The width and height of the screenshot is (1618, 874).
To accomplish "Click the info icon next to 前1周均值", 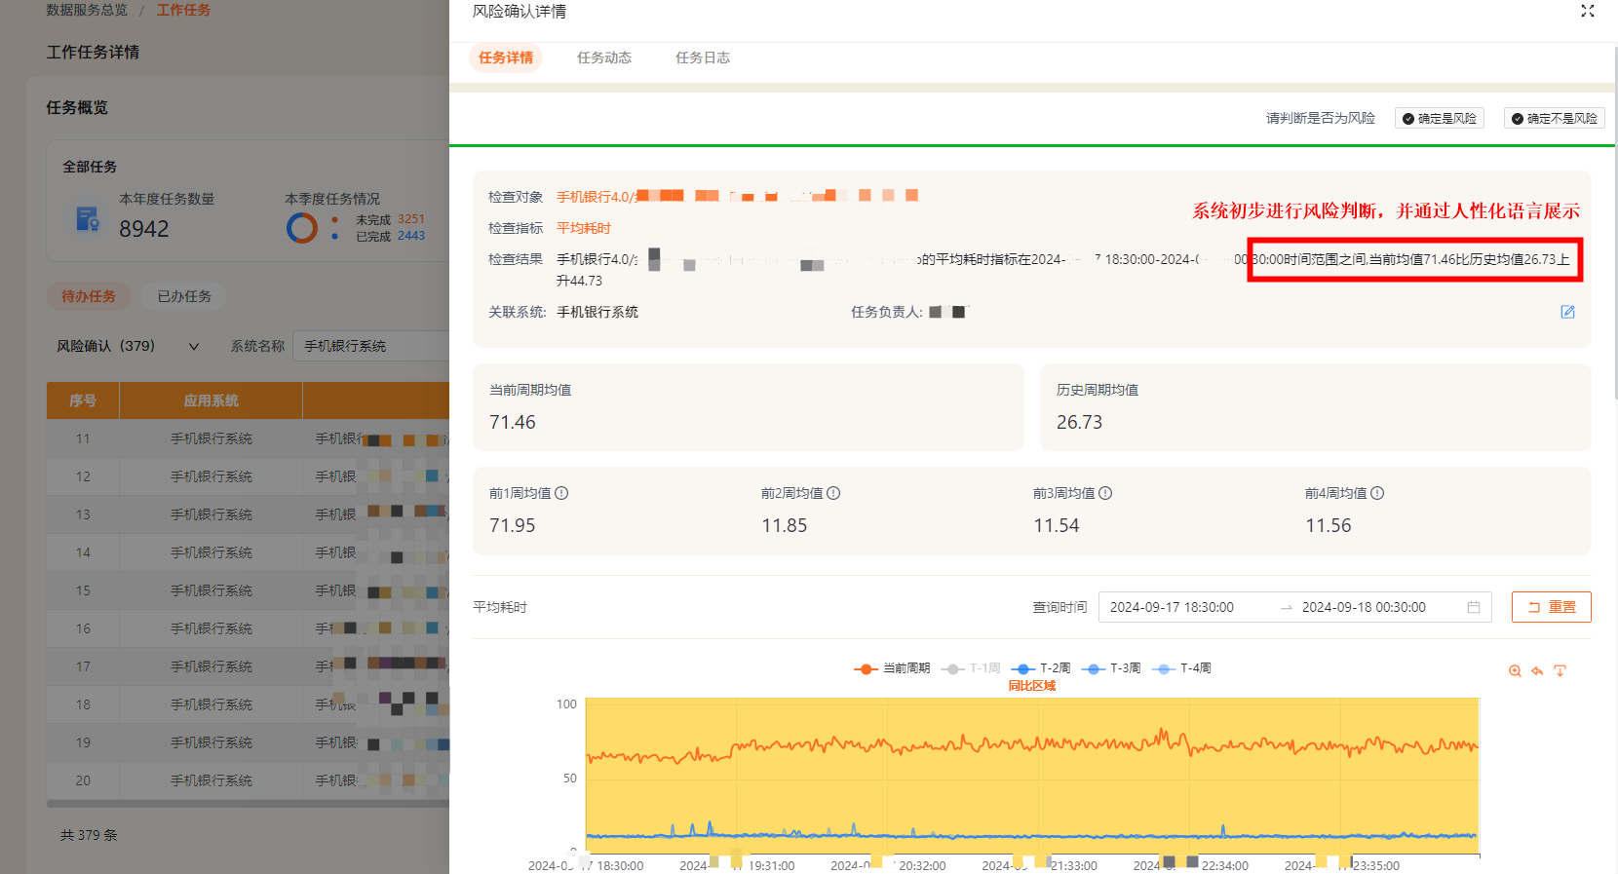I will tap(561, 493).
